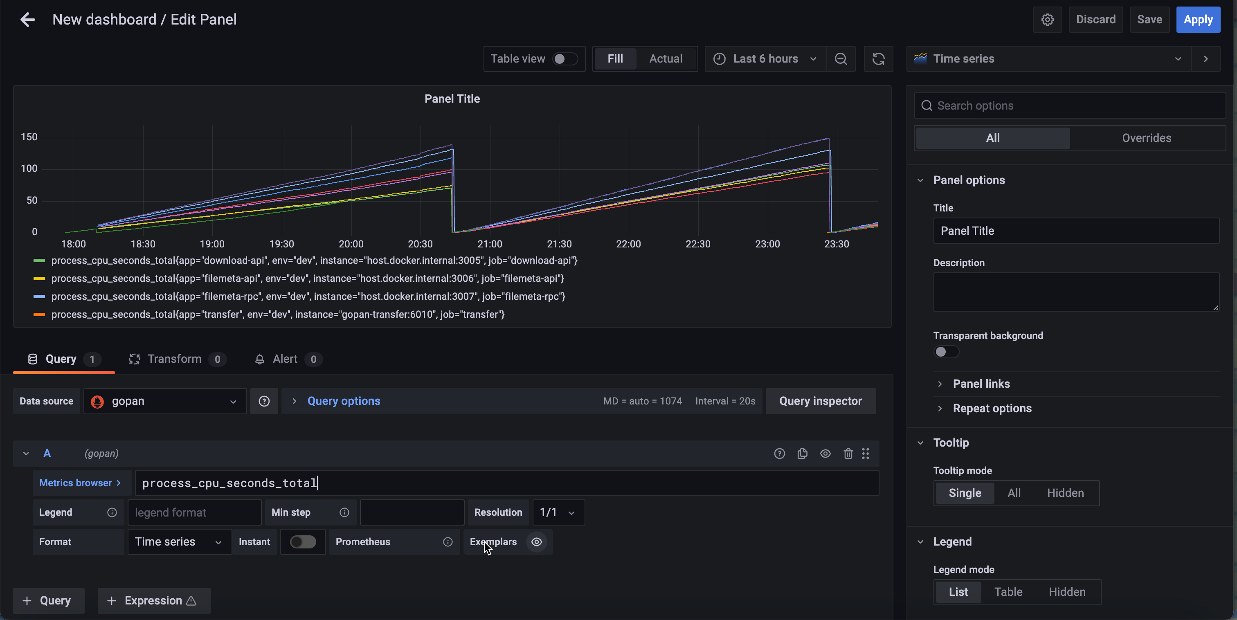This screenshot has width=1237, height=620.
Task: Click the Apply button
Action: (x=1198, y=20)
